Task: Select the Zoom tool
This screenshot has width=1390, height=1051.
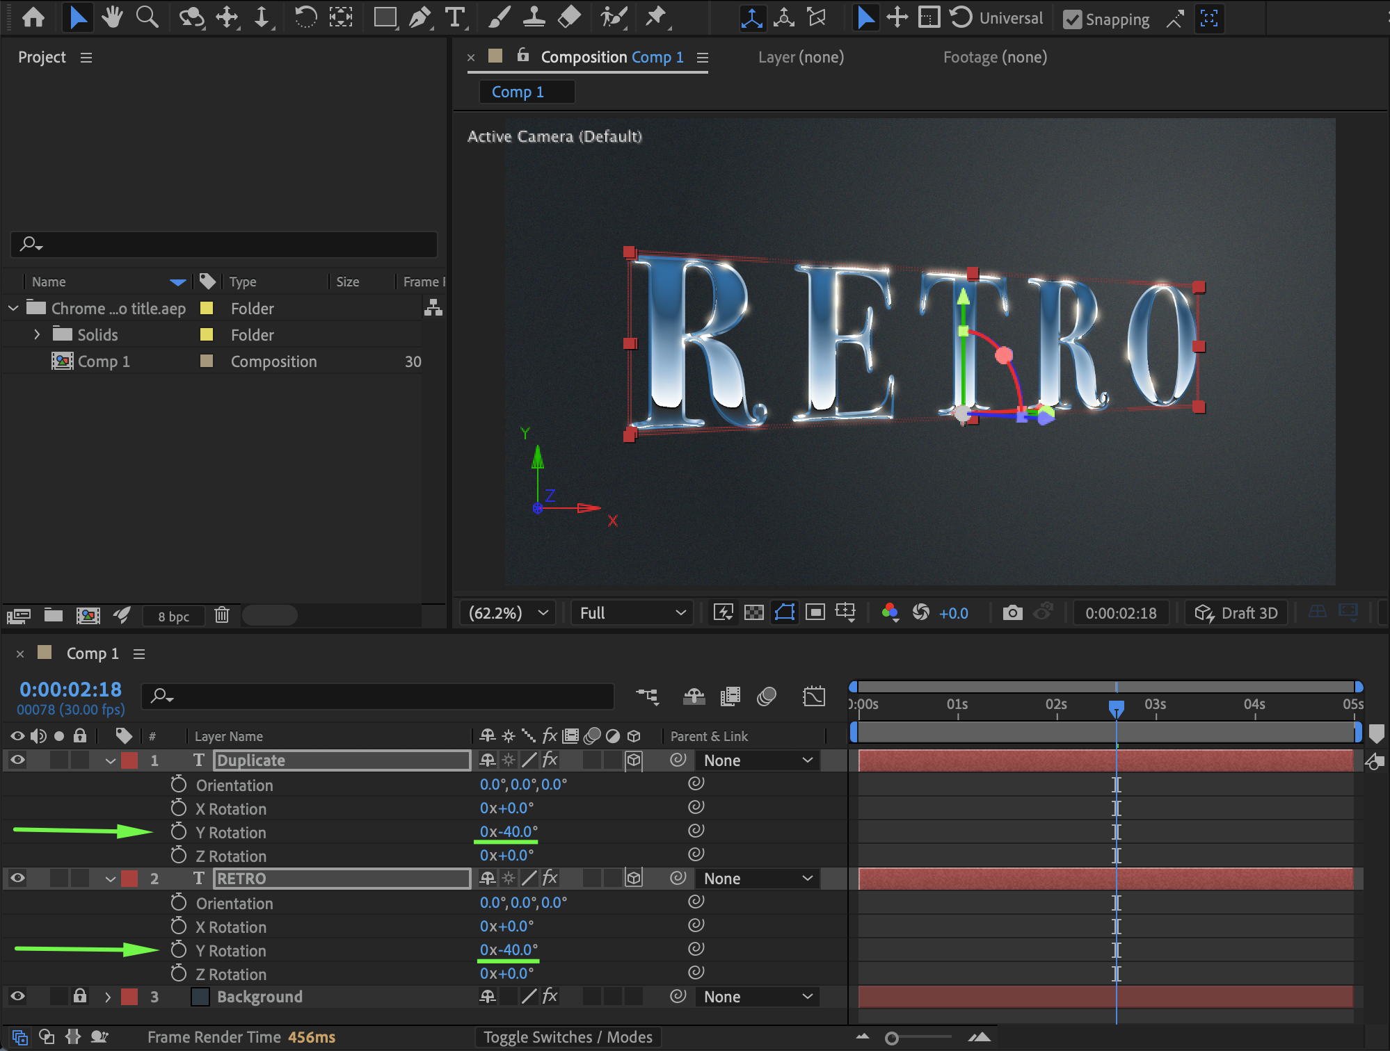Action: click(147, 17)
